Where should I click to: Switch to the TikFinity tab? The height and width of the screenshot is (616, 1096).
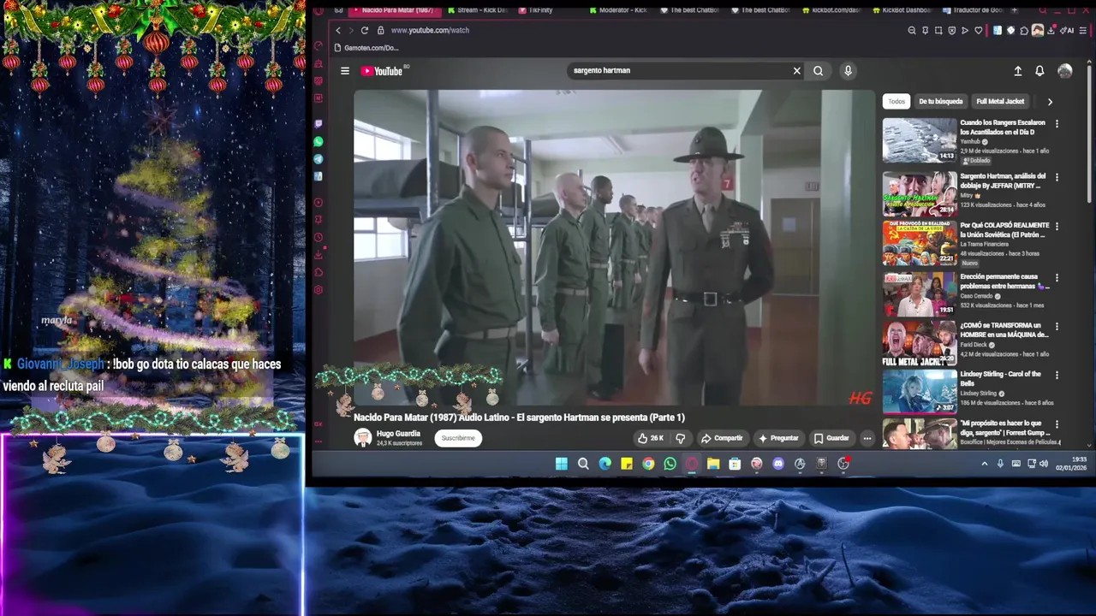point(536,10)
